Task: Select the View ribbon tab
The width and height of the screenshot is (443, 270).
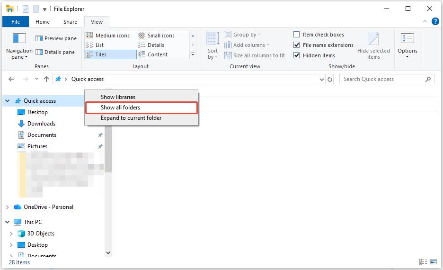Action: 97,22
